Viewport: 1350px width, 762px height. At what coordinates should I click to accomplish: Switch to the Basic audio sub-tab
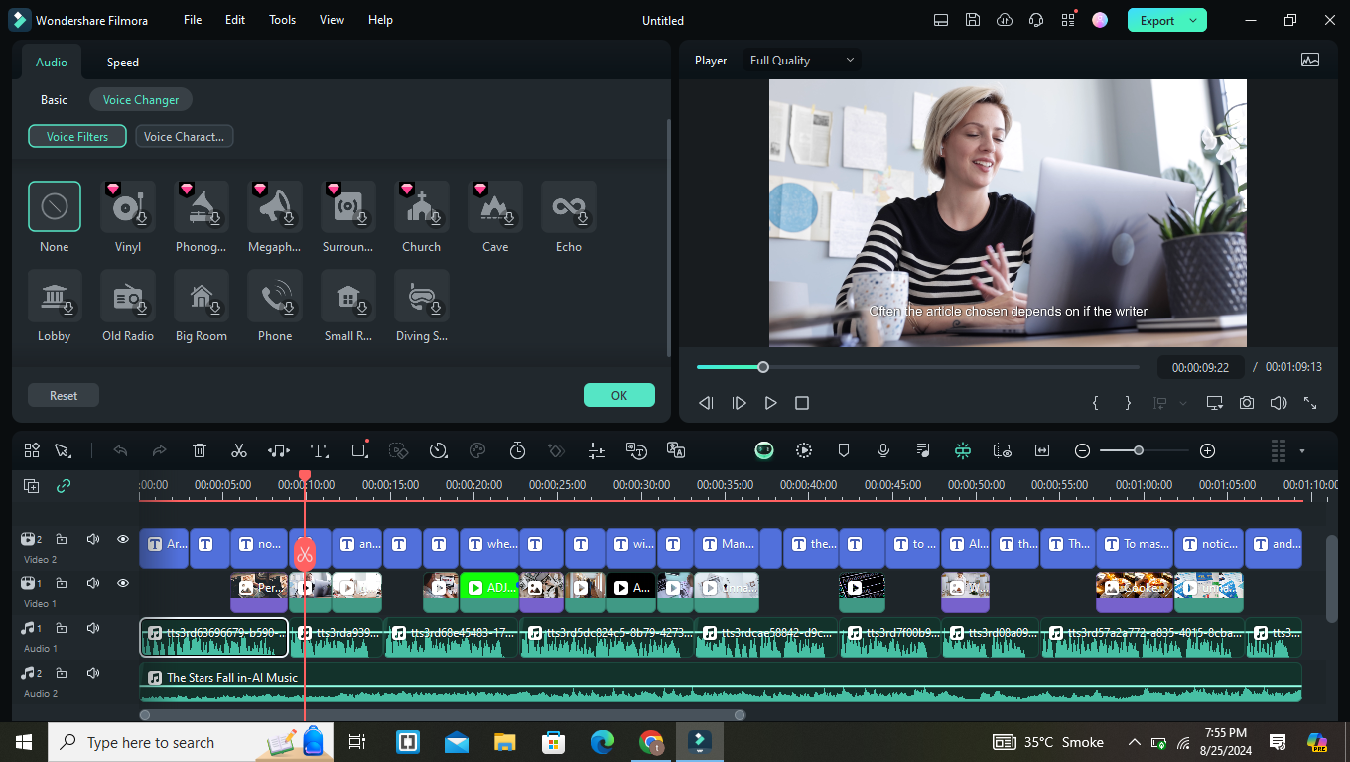pyautogui.click(x=55, y=100)
